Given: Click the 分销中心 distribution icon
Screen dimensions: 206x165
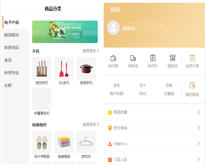Looking at the screenshot, I should pyautogui.click(x=110, y=144).
